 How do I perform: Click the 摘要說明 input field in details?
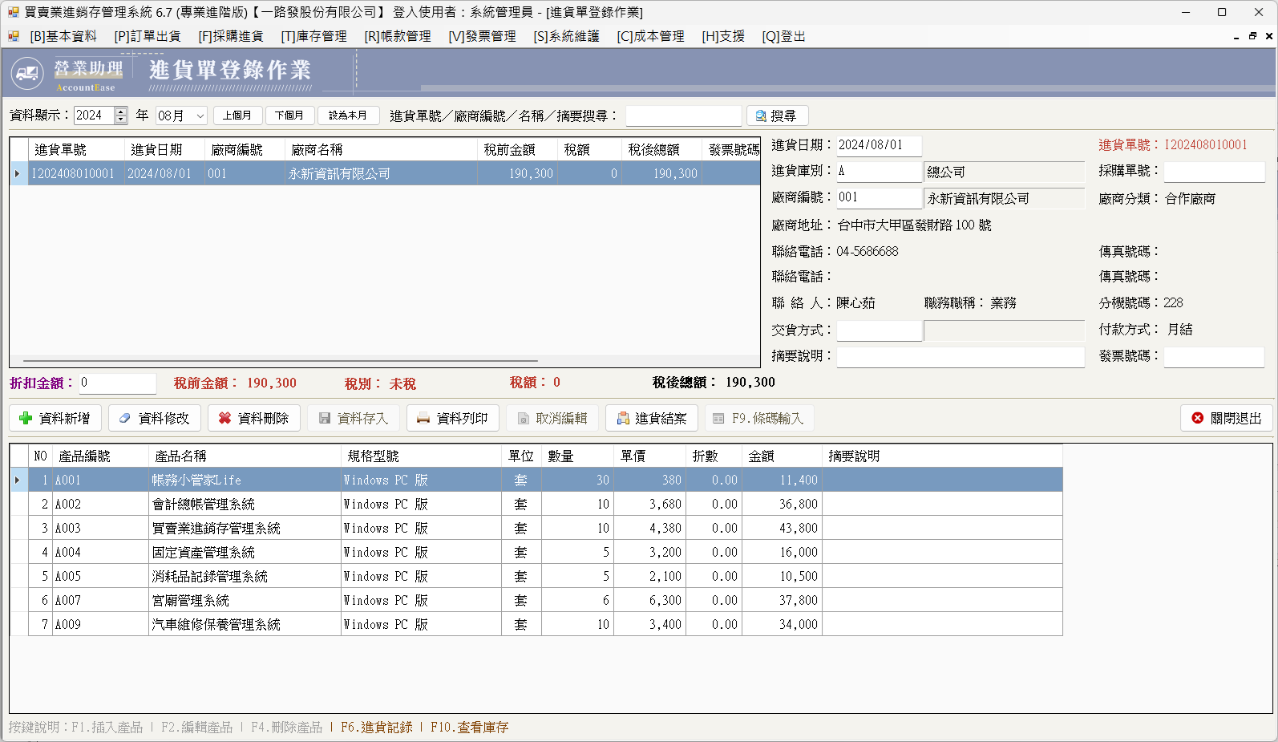click(961, 357)
